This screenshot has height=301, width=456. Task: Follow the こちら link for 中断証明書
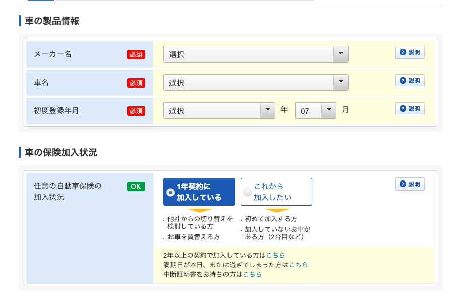[252, 274]
